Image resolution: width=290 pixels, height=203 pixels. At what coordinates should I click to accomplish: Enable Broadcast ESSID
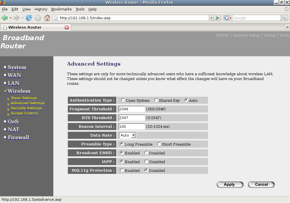click(122, 152)
